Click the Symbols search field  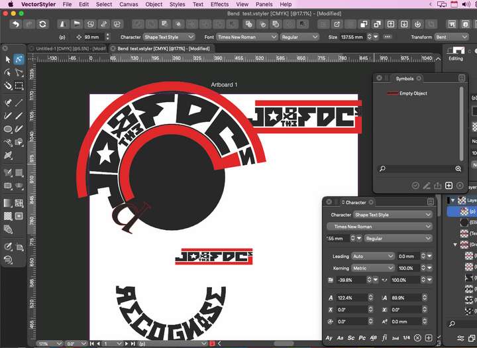pyautogui.click(x=419, y=168)
